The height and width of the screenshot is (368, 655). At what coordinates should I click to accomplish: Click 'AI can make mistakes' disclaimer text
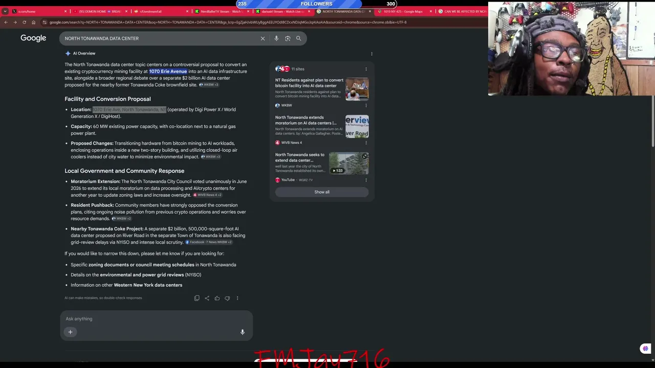click(103, 298)
